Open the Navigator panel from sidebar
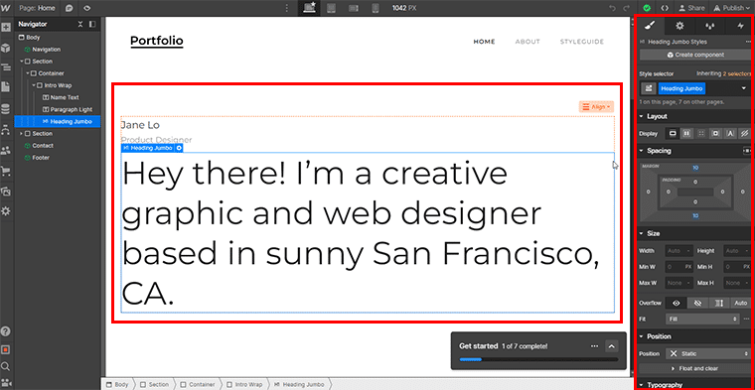Viewport: 755px width, 390px height. coord(6,67)
